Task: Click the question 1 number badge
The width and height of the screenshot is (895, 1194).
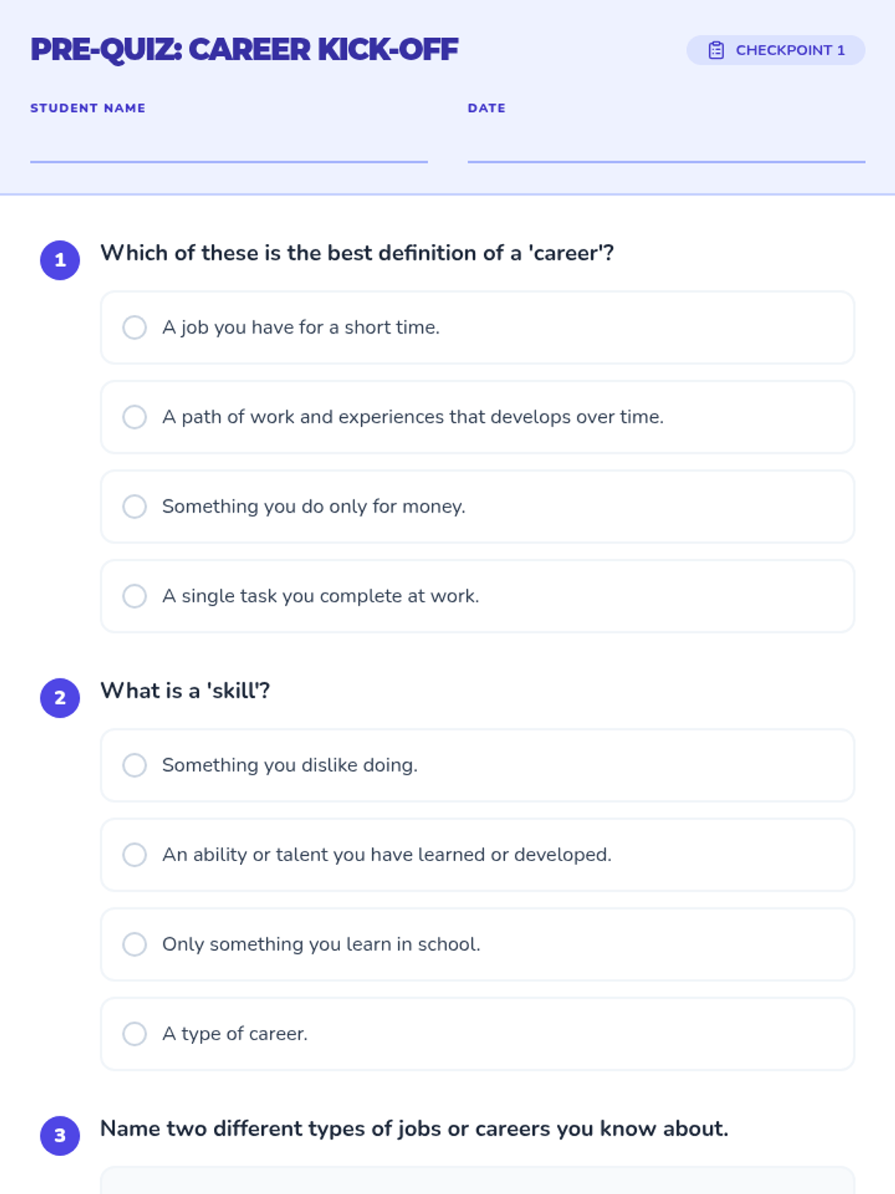Action: click(x=60, y=260)
